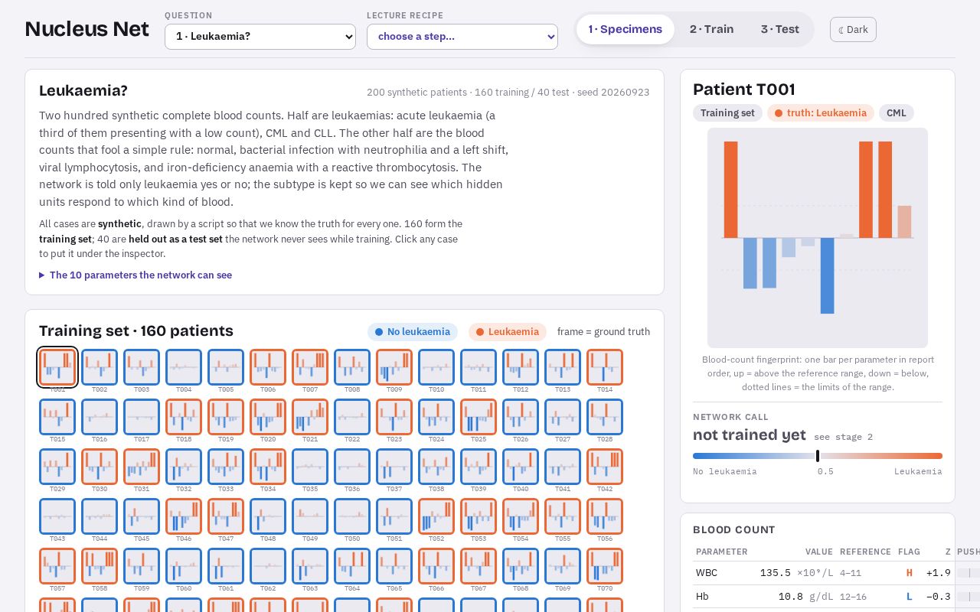Expand the 10 parameters the network can see
The height and width of the screenshot is (612, 980).
pos(136,275)
